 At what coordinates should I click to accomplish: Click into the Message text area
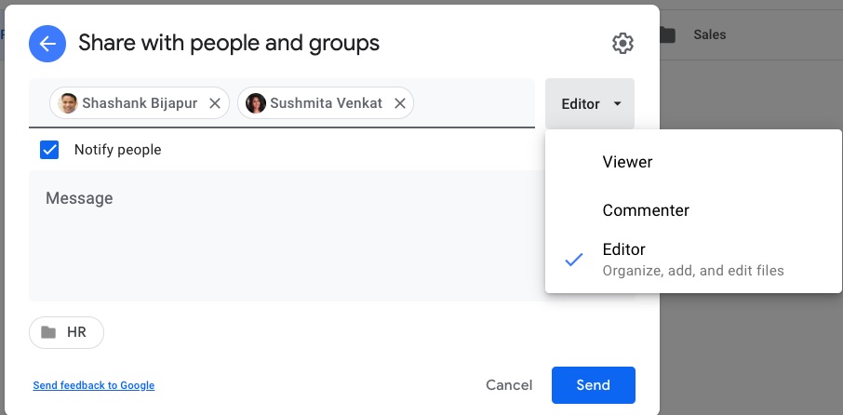(287, 236)
